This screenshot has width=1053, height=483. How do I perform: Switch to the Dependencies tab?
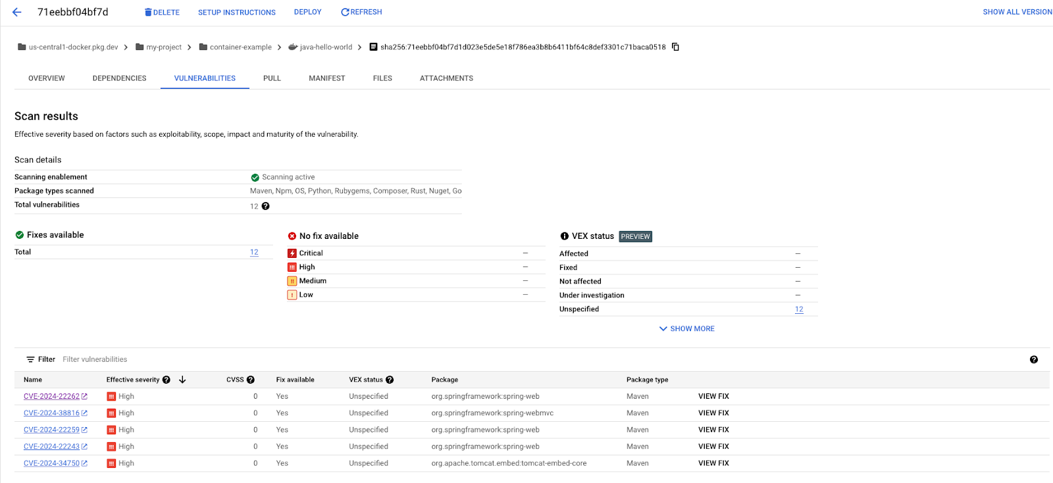pos(119,78)
